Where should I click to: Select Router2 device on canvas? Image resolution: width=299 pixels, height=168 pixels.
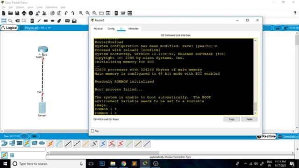(43, 49)
